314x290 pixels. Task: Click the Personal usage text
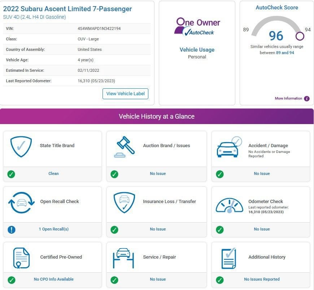[197, 57]
